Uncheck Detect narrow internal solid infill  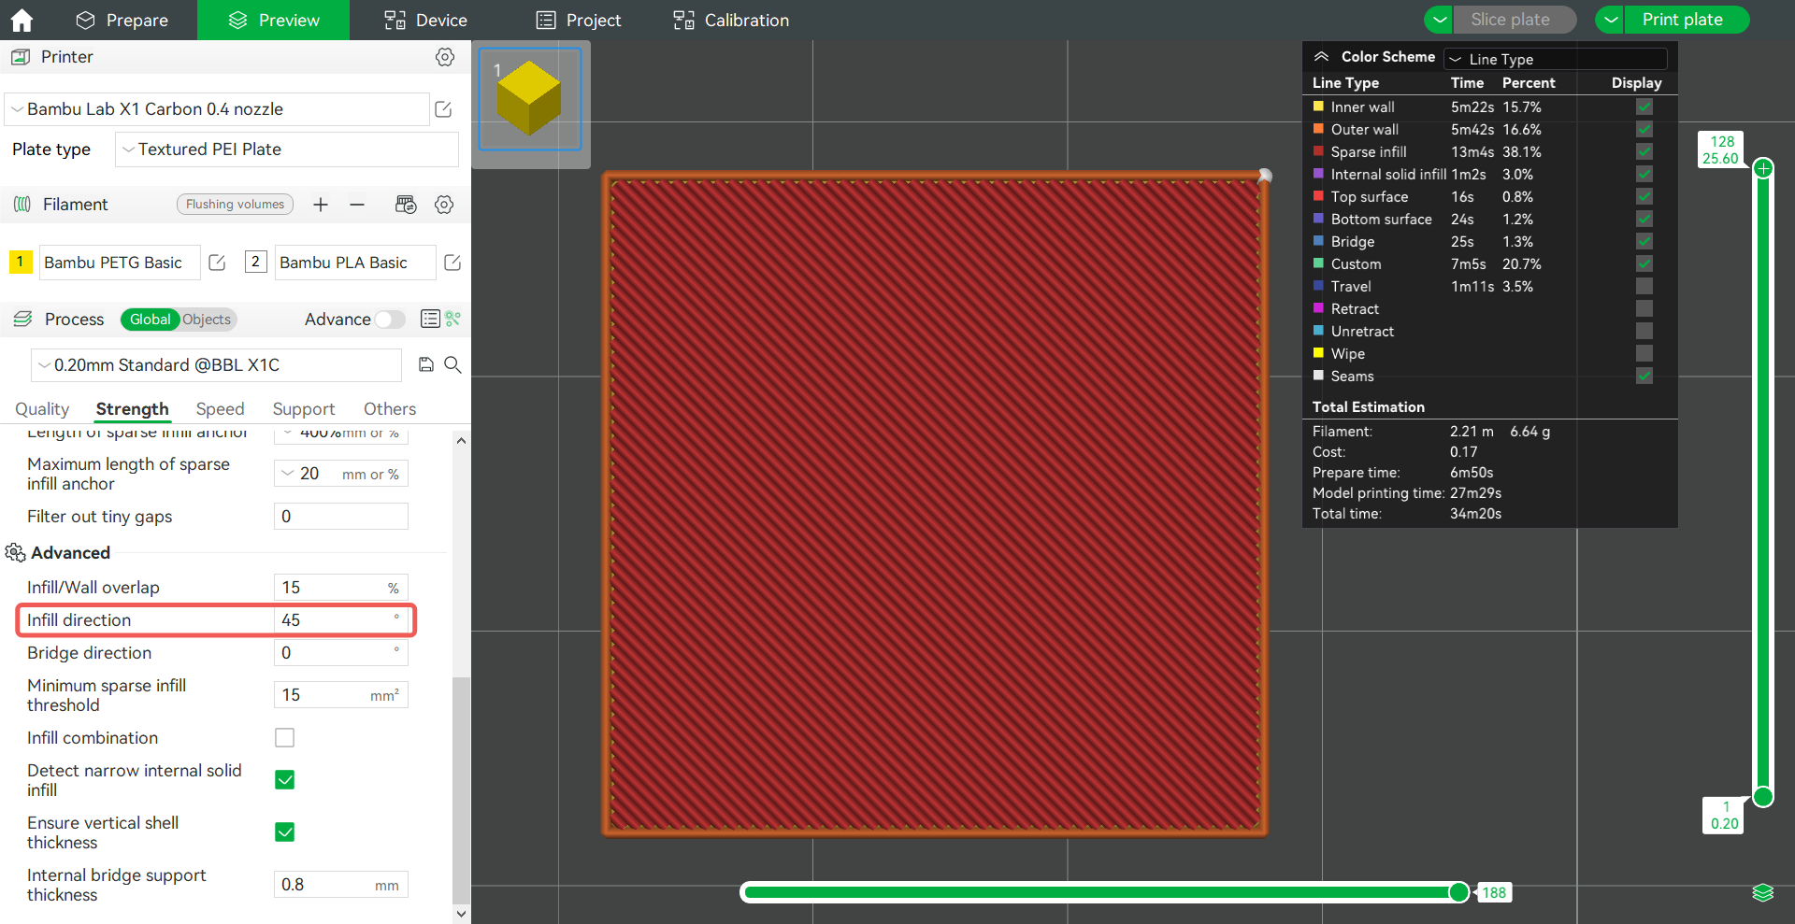point(285,780)
